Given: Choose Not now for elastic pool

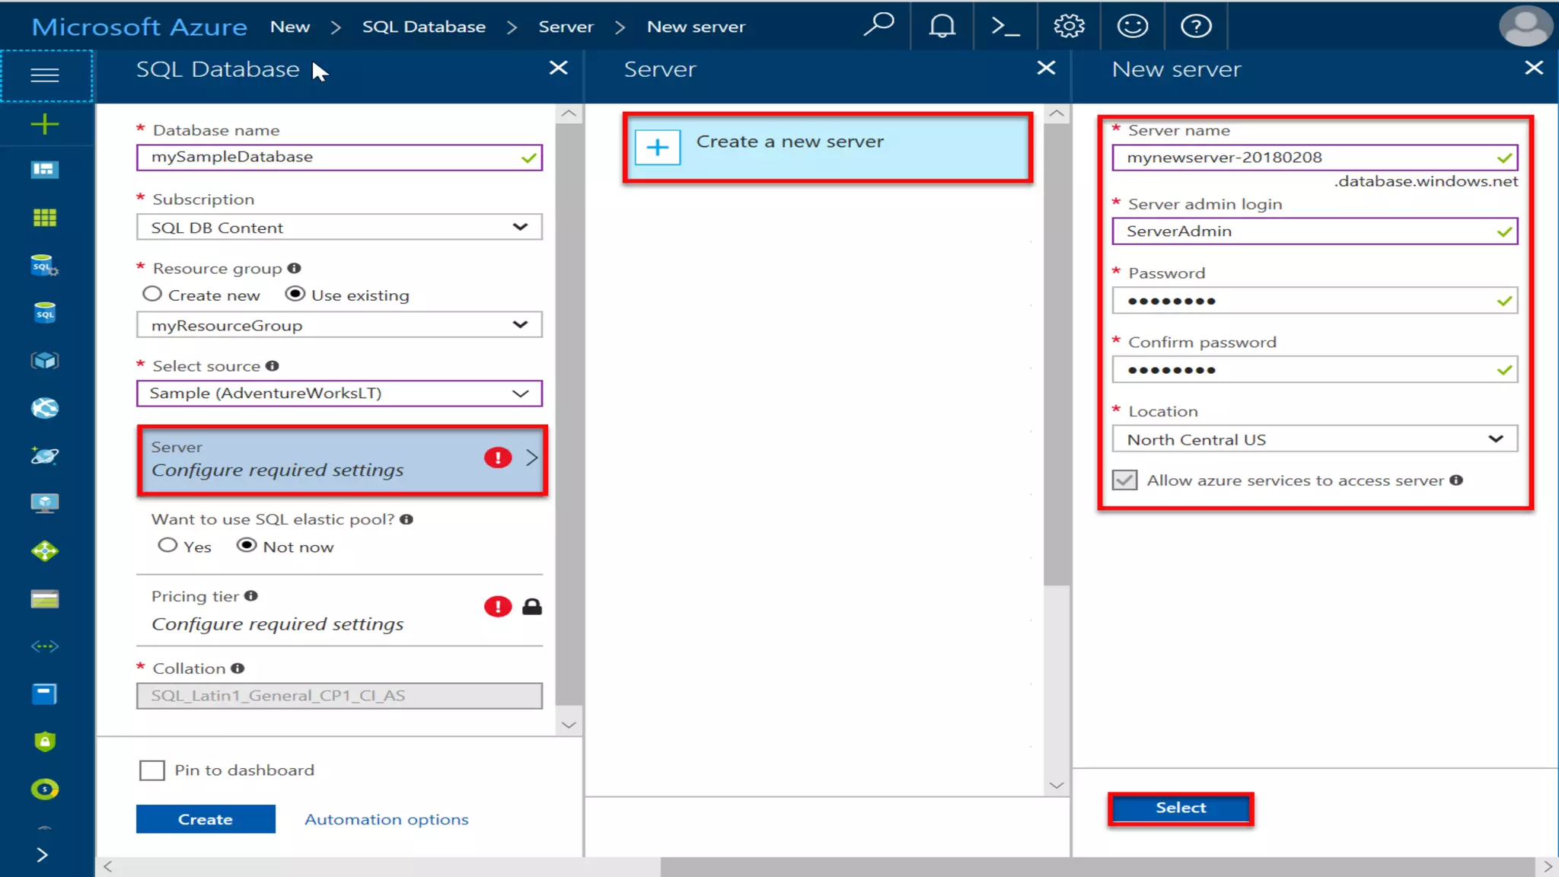Looking at the screenshot, I should (x=246, y=546).
